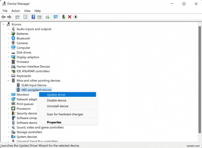Click the red Uninstall device icon

(70, 17)
